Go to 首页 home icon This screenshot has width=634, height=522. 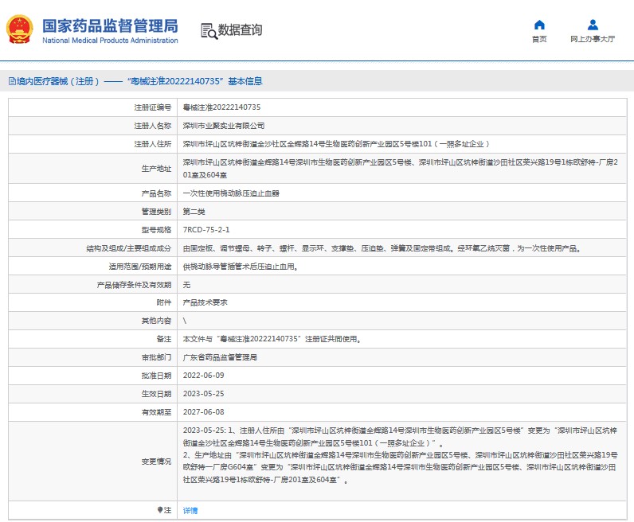click(539, 25)
